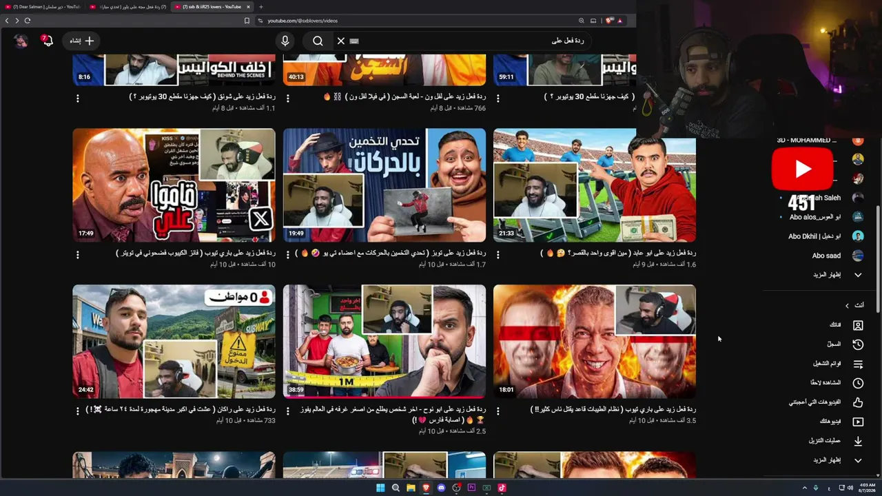Click the Brave Shields icon
The width and height of the screenshot is (882, 496).
point(609,21)
